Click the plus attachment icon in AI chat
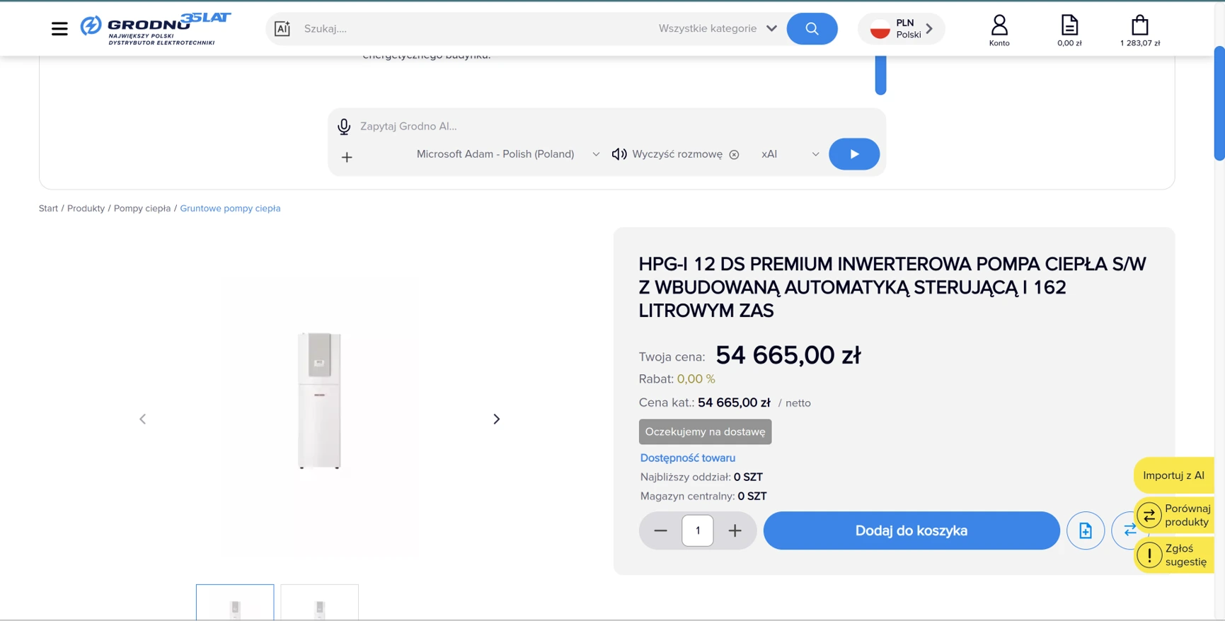The width and height of the screenshot is (1225, 621). click(347, 157)
